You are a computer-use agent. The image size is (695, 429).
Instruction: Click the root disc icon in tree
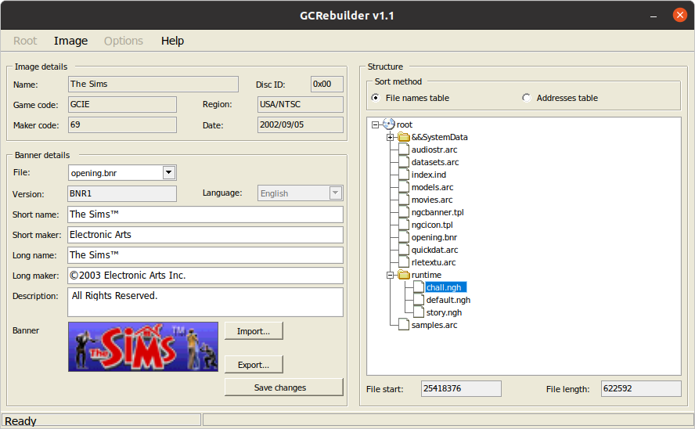pyautogui.click(x=388, y=124)
